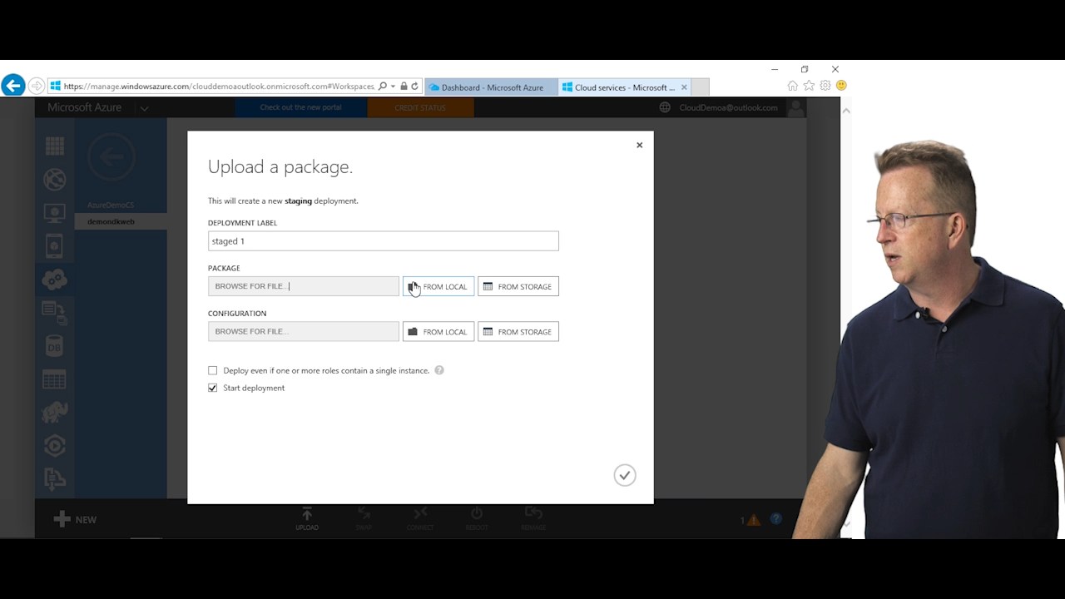
Task: Choose Configuration From Storage button
Action: 518,331
